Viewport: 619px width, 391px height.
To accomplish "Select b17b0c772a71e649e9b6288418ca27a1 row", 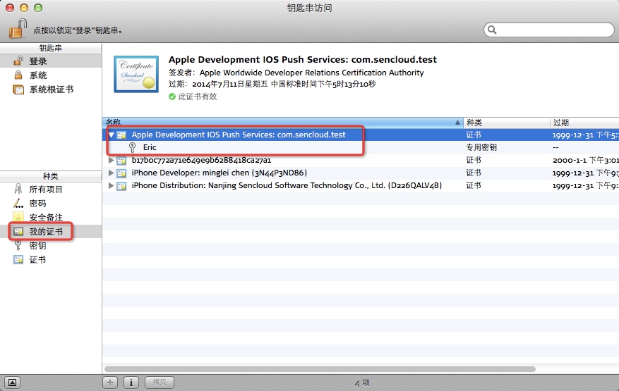I will pyautogui.click(x=361, y=160).
